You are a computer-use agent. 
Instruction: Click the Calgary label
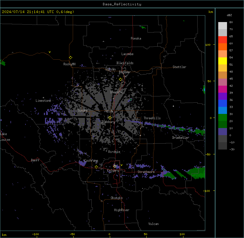[x=113, y=170]
